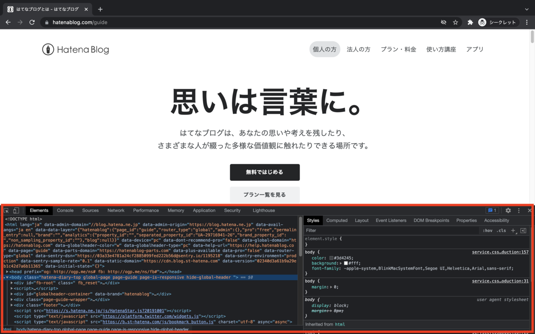Click the プラン一覧を見る button
Image resolution: width=535 pixels, height=334 pixels.
(x=265, y=195)
